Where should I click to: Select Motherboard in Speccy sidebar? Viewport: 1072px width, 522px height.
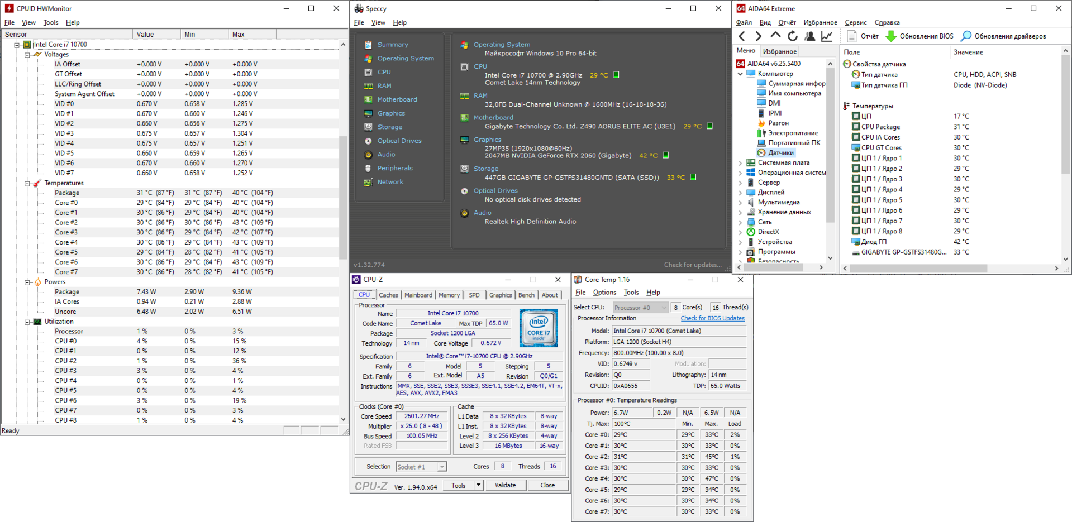click(x=397, y=99)
